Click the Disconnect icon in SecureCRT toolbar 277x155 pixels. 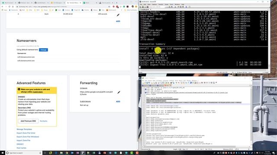coord(148,7)
